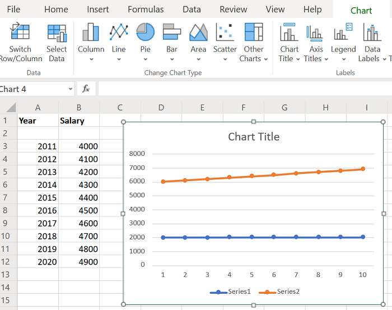This screenshot has height=310, width=392.
Task: Open the Formulas ribbon tab
Action: (x=146, y=10)
